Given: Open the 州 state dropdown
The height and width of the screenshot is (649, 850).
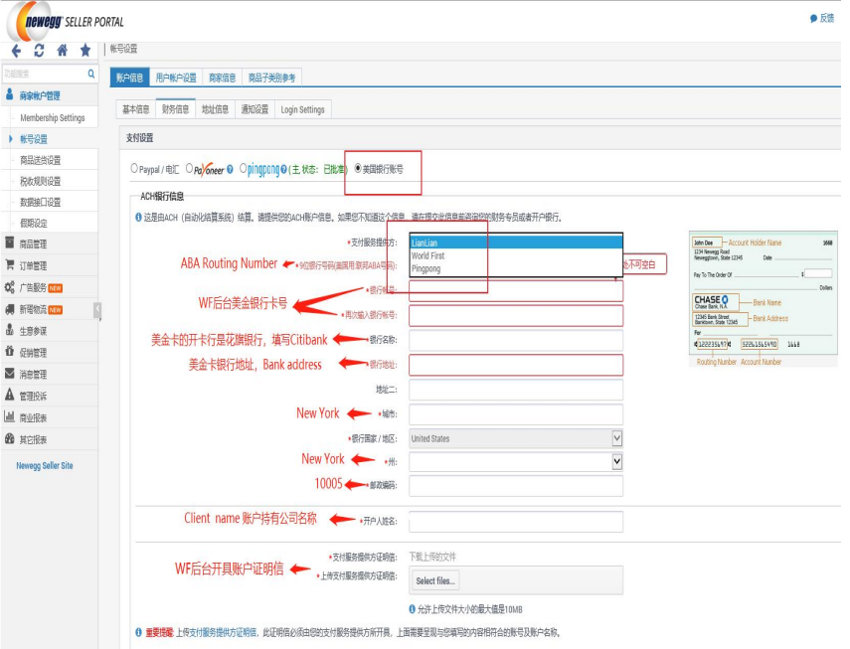Looking at the screenshot, I should 516,461.
